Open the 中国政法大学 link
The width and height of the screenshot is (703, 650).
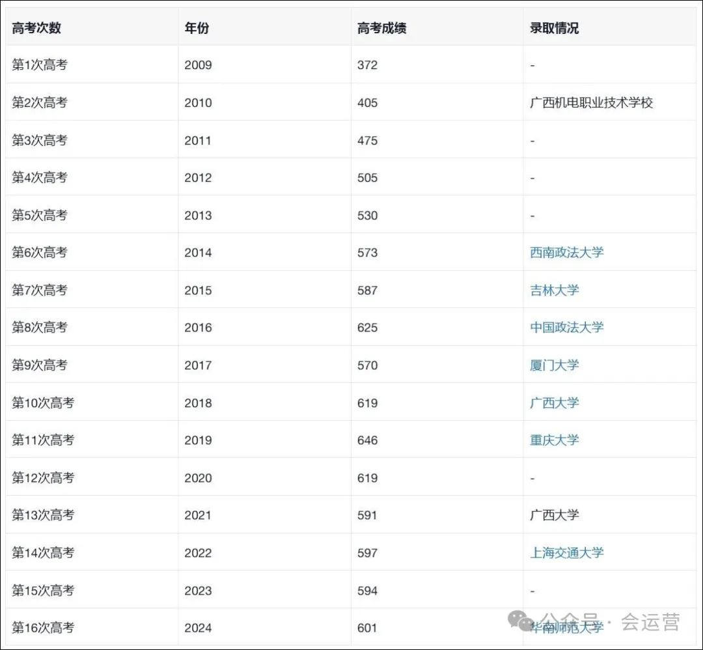(567, 328)
